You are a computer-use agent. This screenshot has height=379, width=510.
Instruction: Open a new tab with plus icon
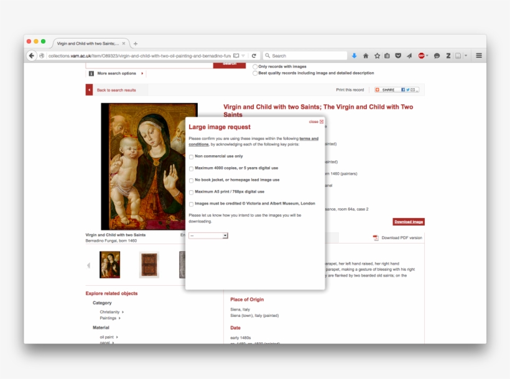(136, 43)
